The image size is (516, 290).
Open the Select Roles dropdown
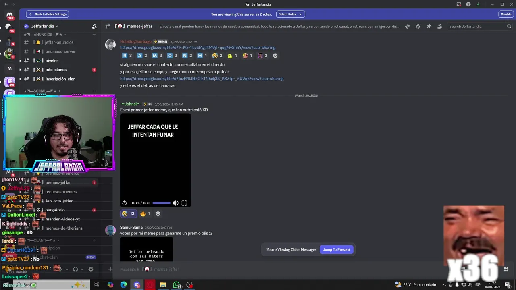[290, 14]
